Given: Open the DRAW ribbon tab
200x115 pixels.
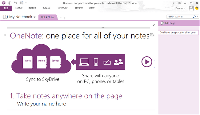Looking at the screenshot, I should click(x=46, y=8).
